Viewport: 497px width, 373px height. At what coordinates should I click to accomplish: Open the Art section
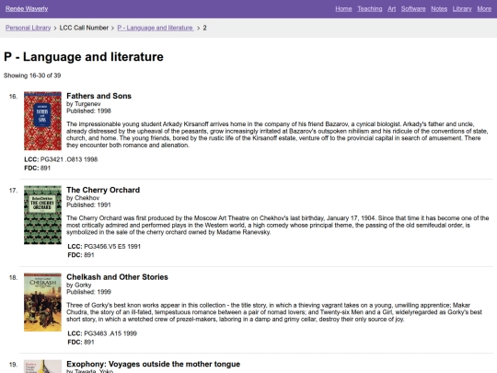(391, 9)
